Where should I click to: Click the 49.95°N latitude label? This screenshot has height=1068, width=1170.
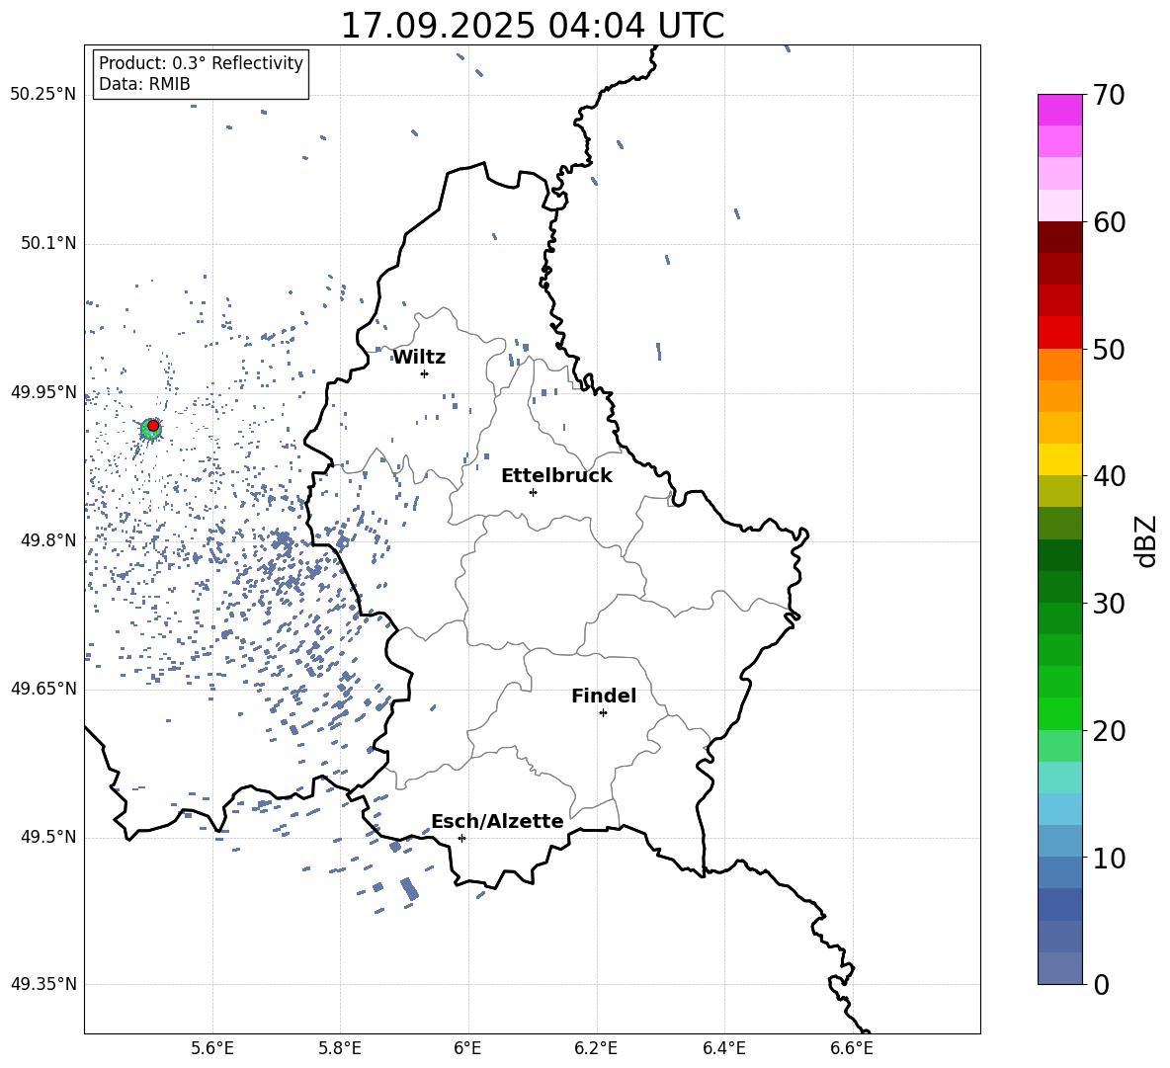[x=43, y=392]
